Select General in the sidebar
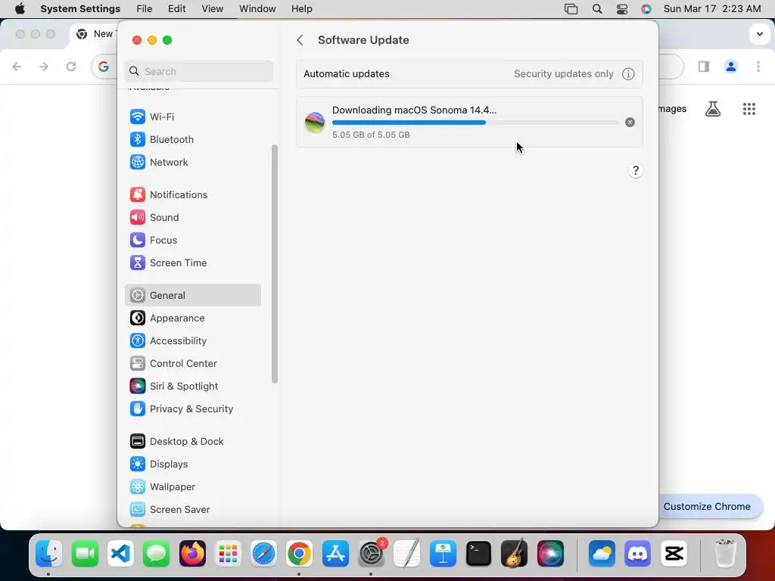775x581 pixels. 193,296
